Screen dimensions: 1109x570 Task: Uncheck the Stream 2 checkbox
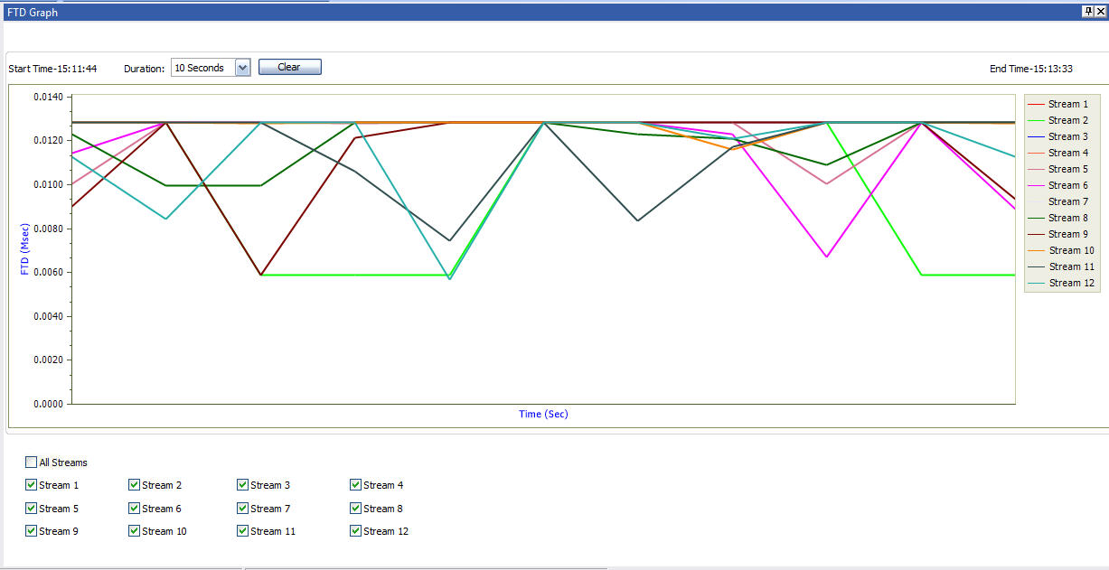click(134, 484)
